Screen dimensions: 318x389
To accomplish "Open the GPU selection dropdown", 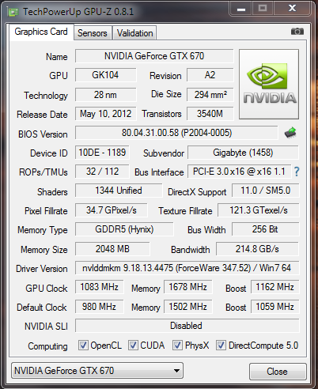I will click(97, 371).
